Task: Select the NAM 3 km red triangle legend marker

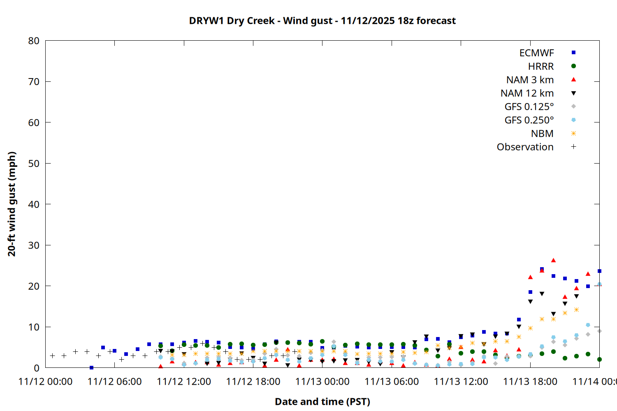Action: click(573, 79)
